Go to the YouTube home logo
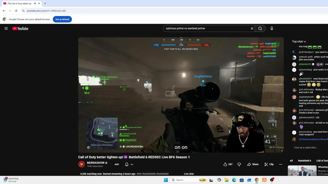Image resolution: width=328 pixels, height=184 pixels. [x=20, y=28]
